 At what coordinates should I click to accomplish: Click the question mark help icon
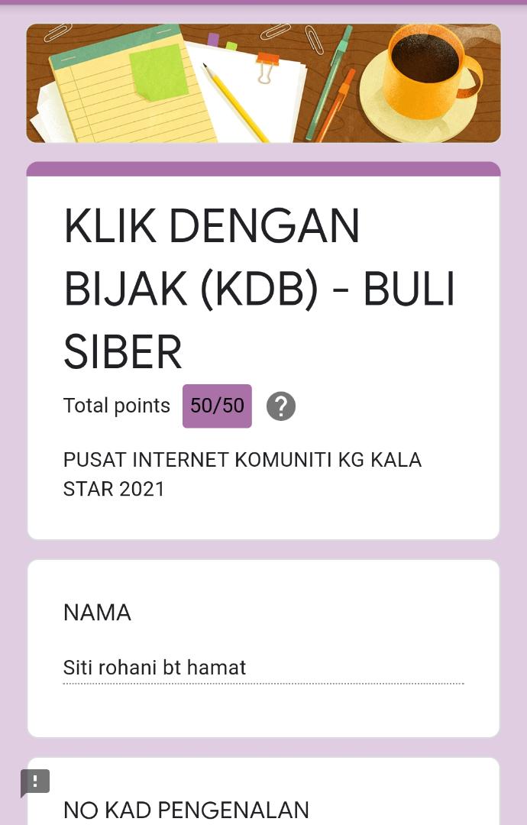coord(280,406)
